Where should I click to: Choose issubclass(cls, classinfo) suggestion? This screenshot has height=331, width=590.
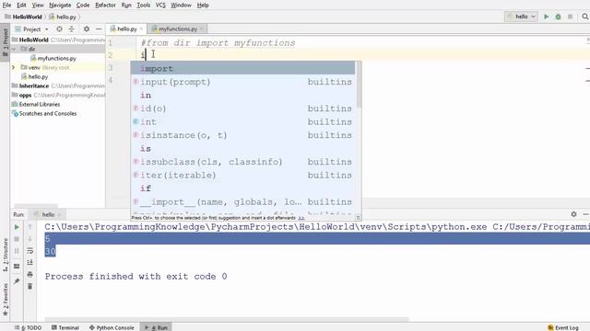pyautogui.click(x=242, y=162)
